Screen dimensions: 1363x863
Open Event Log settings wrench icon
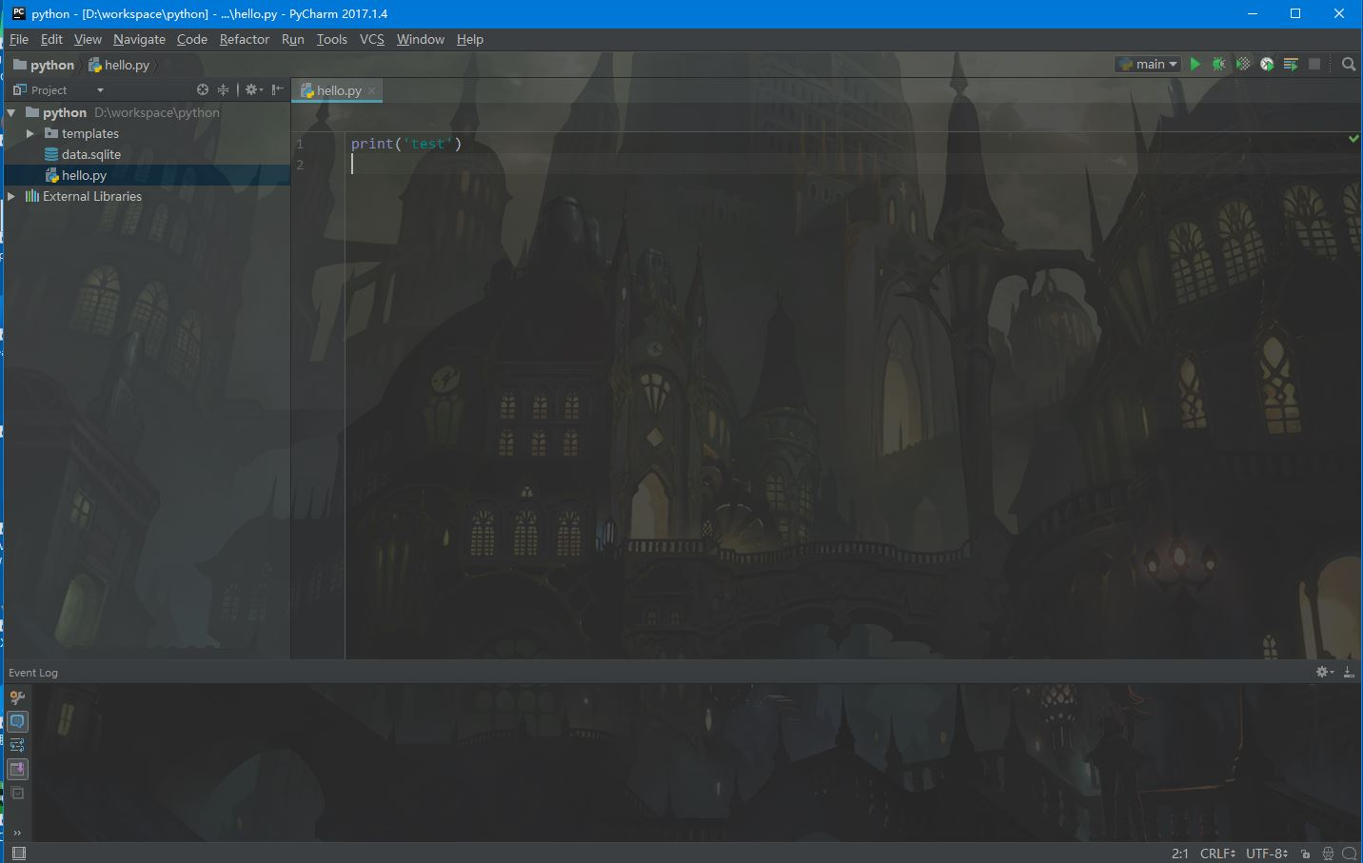pos(17,697)
